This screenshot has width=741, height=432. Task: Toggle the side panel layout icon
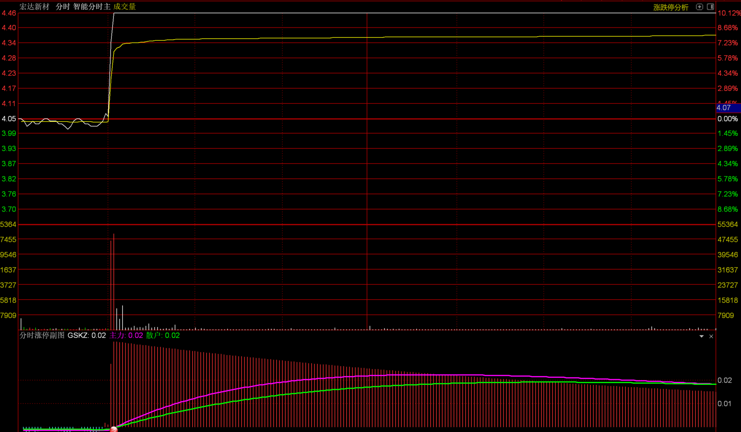point(710,7)
